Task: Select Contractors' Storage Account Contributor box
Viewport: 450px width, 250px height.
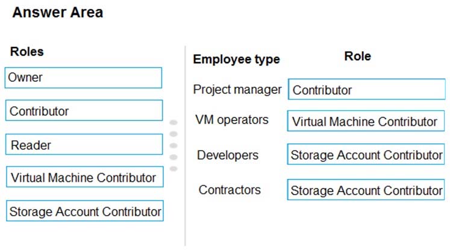Action: pos(366,190)
